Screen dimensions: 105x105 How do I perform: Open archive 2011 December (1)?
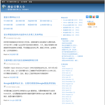(x=69, y=92)
